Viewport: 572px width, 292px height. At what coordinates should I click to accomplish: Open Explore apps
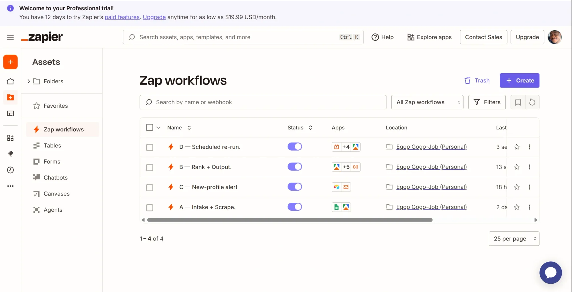pyautogui.click(x=429, y=37)
